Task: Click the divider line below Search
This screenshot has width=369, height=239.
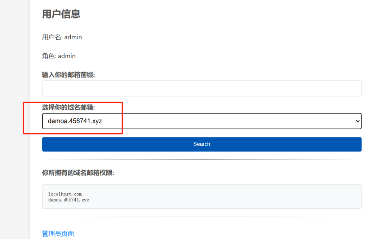Action: coord(201,159)
